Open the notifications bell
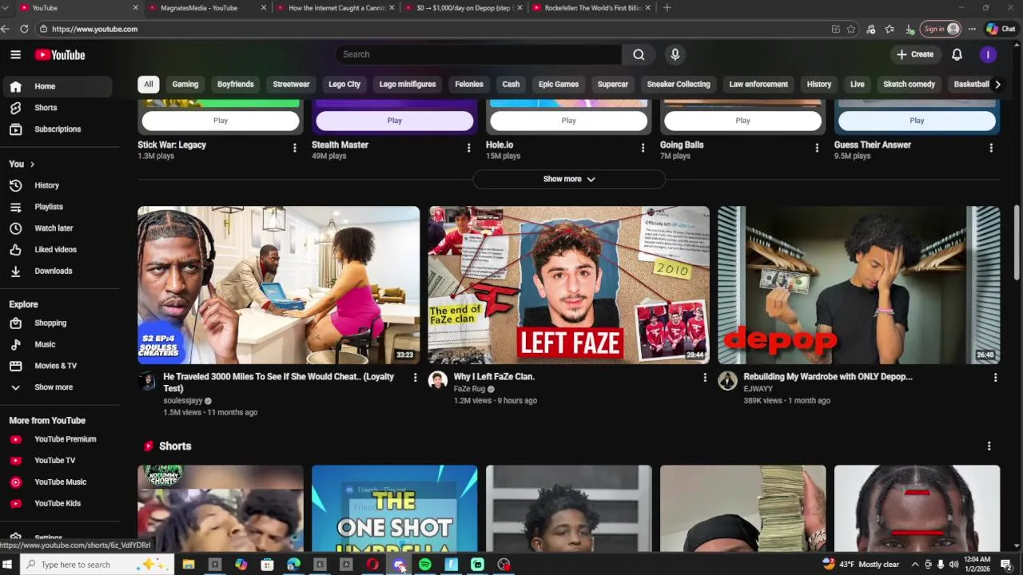The image size is (1023, 575). point(957,54)
